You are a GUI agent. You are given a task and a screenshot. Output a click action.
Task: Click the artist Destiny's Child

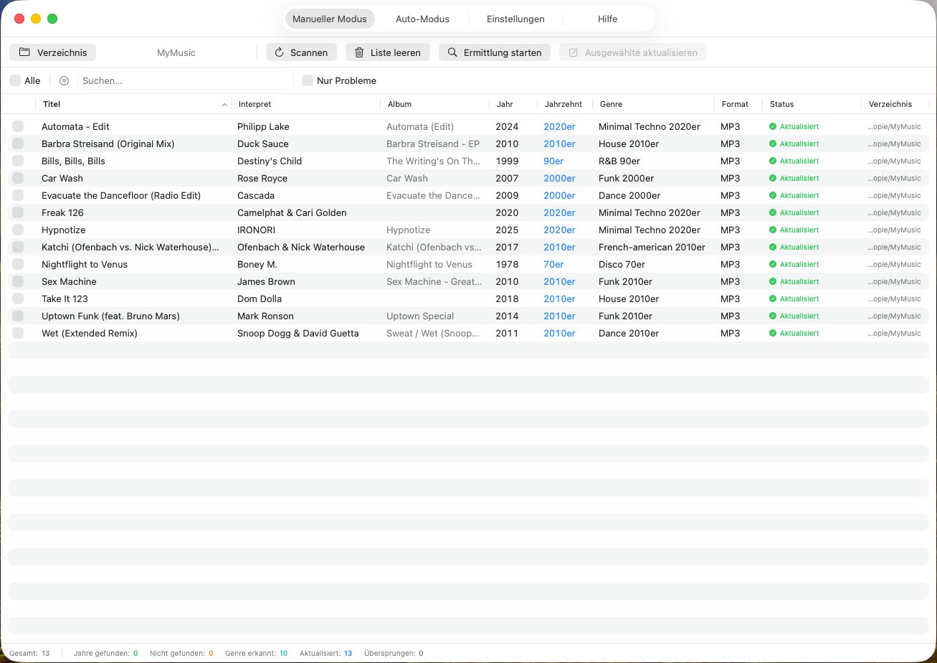coord(270,161)
